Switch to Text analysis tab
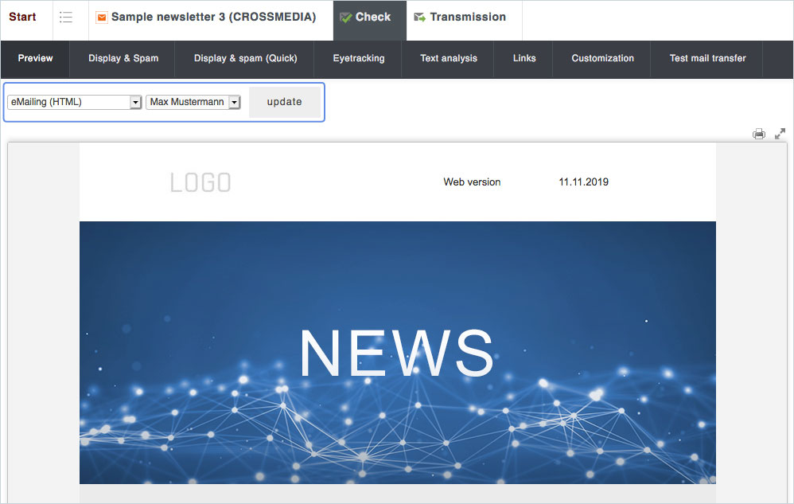Image resolution: width=794 pixels, height=504 pixels. (449, 58)
